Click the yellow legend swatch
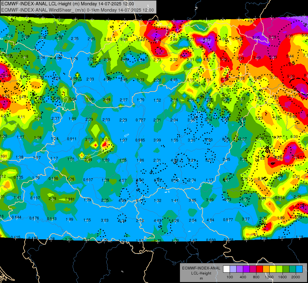 click(x=273, y=269)
